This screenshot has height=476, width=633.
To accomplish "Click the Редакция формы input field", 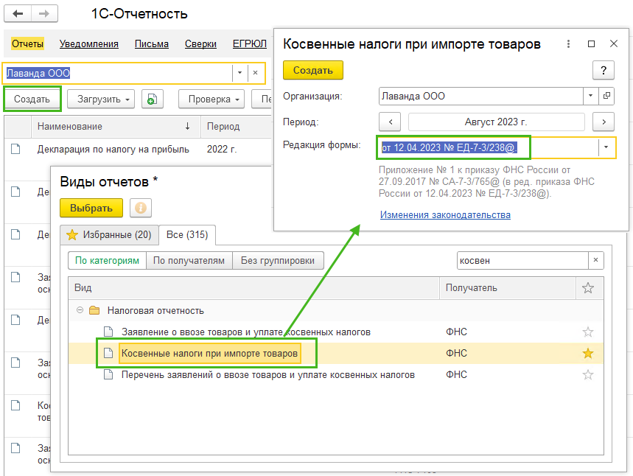I will click(488, 147).
